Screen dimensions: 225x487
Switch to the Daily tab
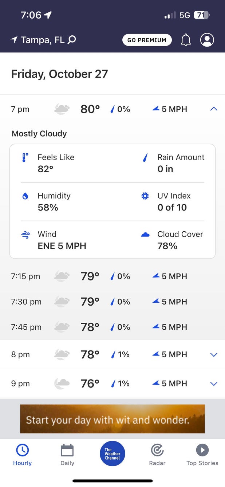(x=67, y=455)
